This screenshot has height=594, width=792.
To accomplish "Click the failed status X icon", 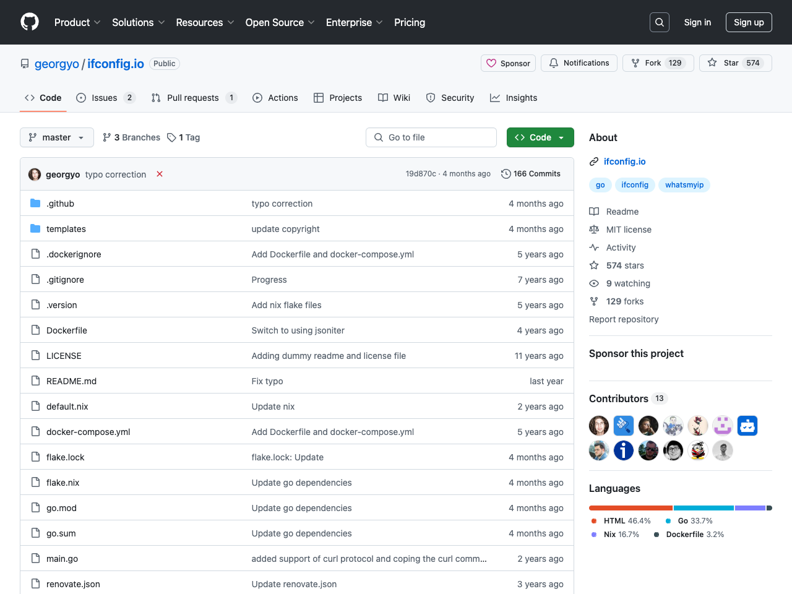I will 160,174.
